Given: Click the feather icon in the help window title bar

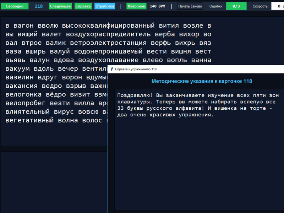Looking at the screenshot, I should tap(112, 69).
